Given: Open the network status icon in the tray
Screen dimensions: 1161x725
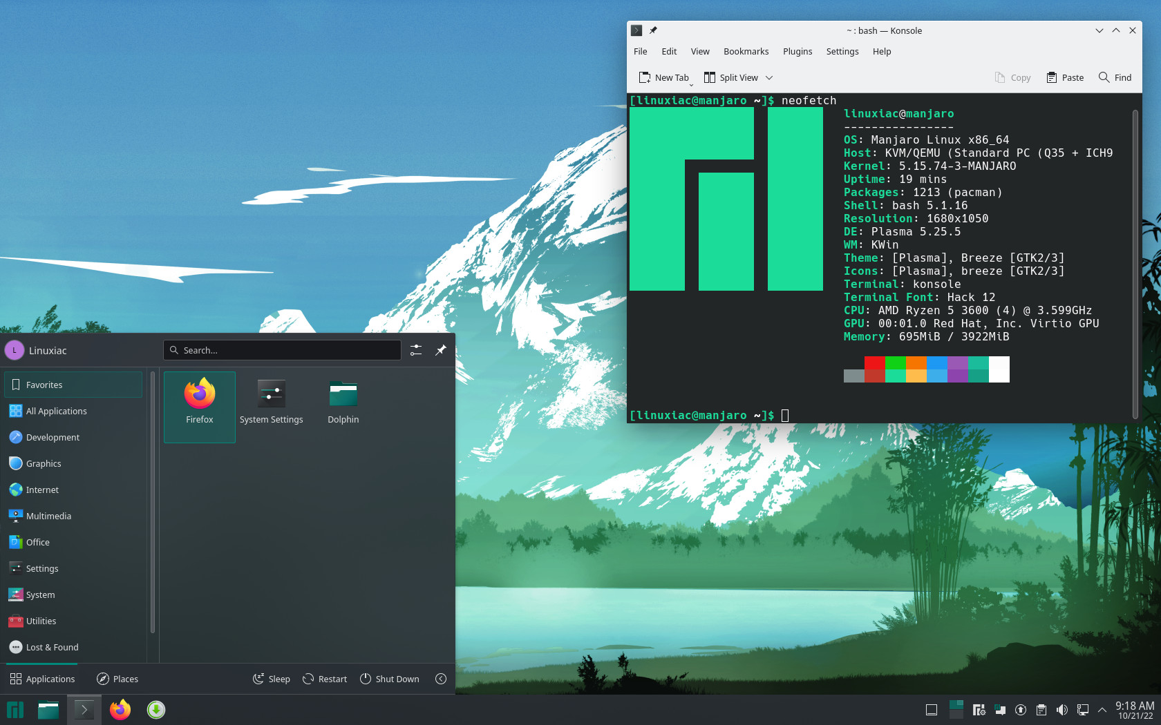Looking at the screenshot, I should (x=1082, y=709).
